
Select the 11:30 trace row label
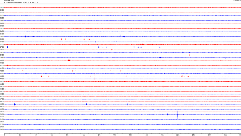tap(2, 68)
